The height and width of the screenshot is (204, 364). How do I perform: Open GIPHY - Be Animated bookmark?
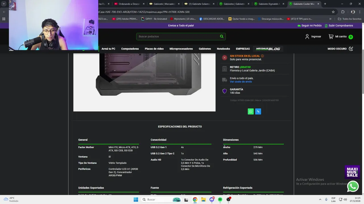(154, 19)
